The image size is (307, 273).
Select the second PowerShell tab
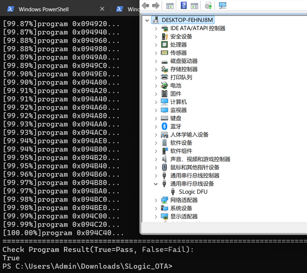pos(128,9)
